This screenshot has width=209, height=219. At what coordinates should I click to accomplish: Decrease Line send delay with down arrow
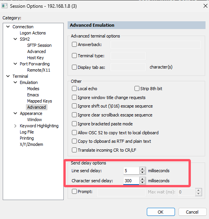coord(142,173)
